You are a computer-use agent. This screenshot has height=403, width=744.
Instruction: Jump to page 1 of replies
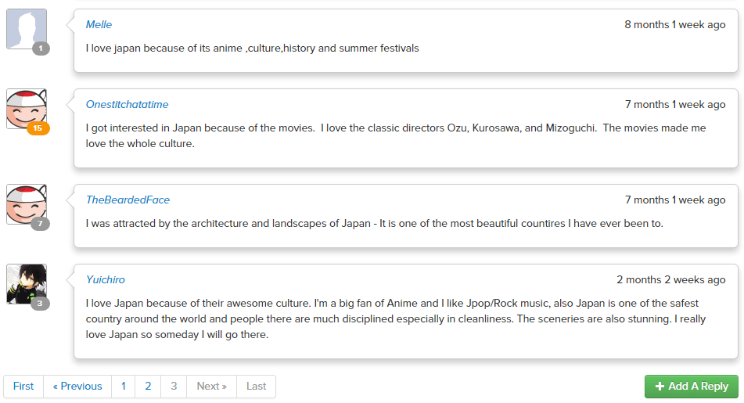click(x=124, y=387)
